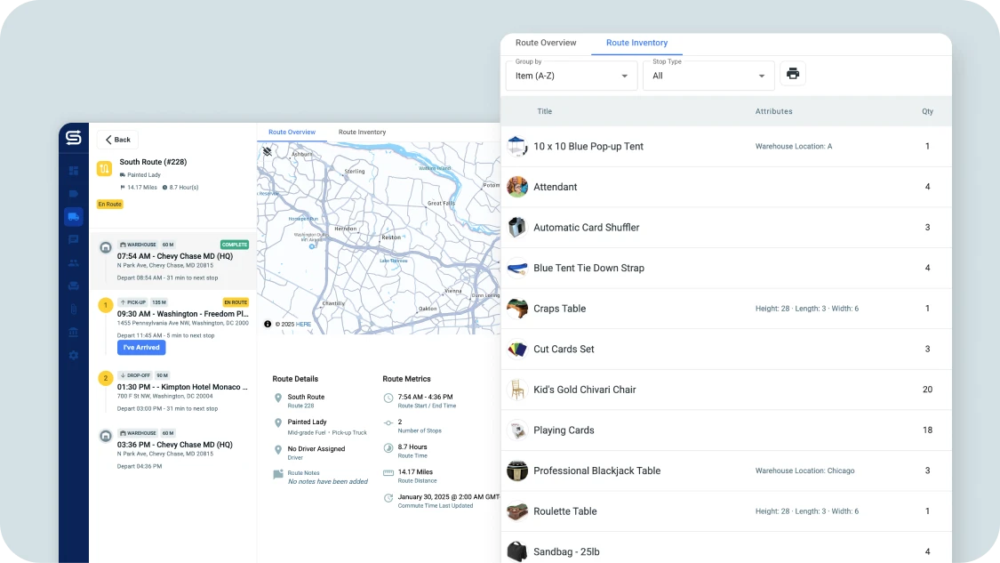Go back using the Back button
This screenshot has height=563, width=1000.
pyautogui.click(x=117, y=140)
